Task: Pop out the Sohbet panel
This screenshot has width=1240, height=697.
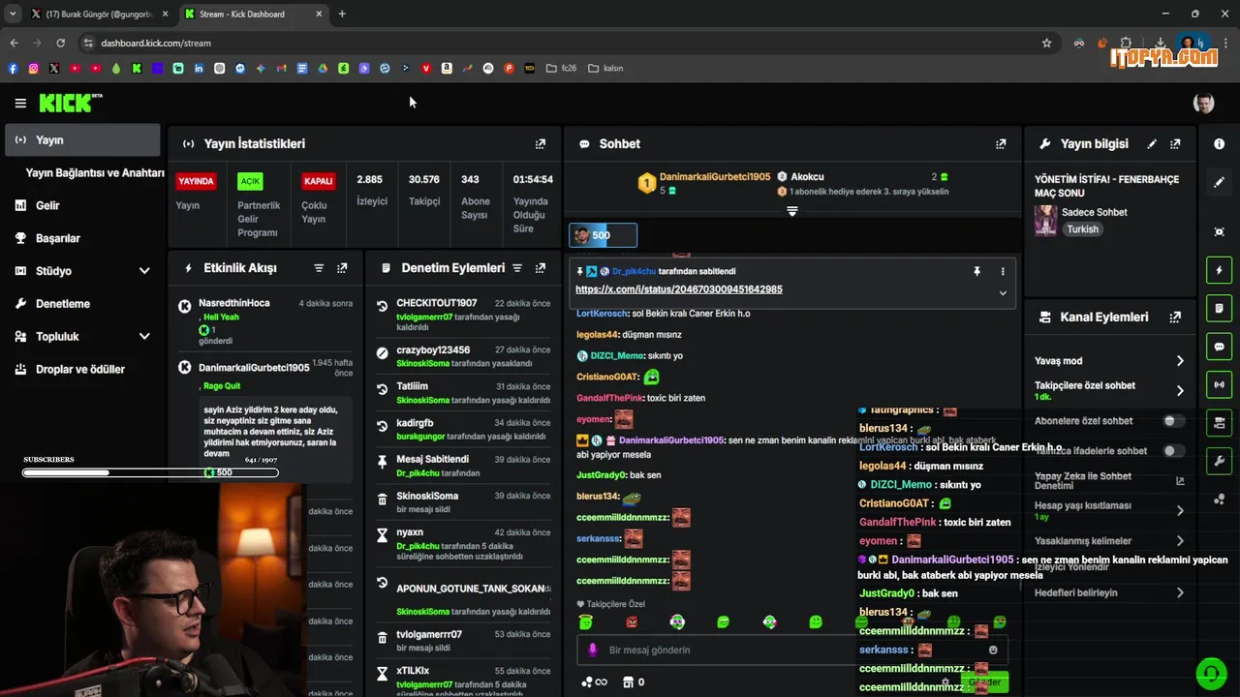Action: tap(1001, 144)
